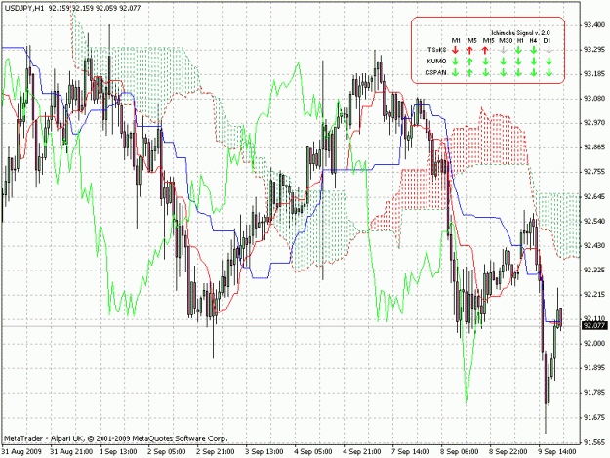Click the '3 Sep 13:00' time label
This screenshot has height=458, width=610.
[264, 451]
